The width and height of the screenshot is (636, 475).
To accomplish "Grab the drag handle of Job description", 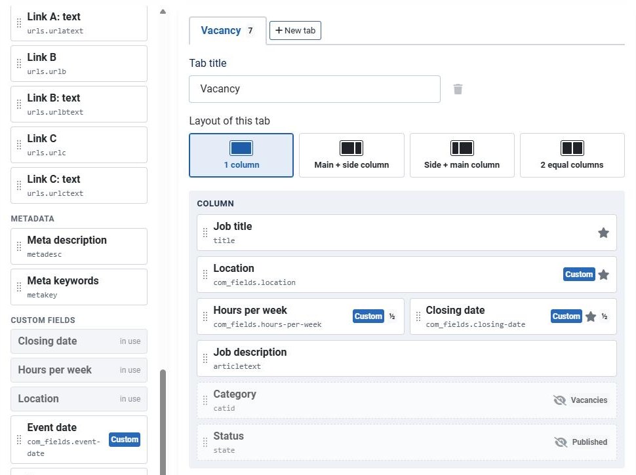I will click(x=205, y=358).
